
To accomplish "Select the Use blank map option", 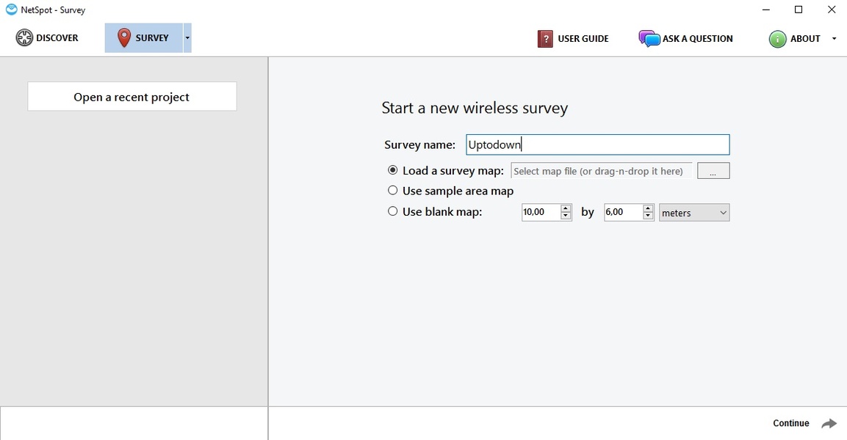I will (x=393, y=211).
